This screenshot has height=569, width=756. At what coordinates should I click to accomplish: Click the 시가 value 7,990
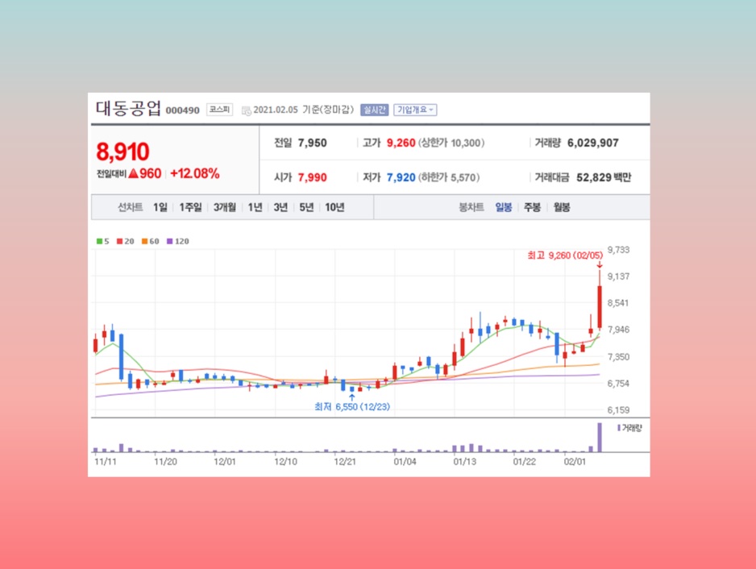313,177
